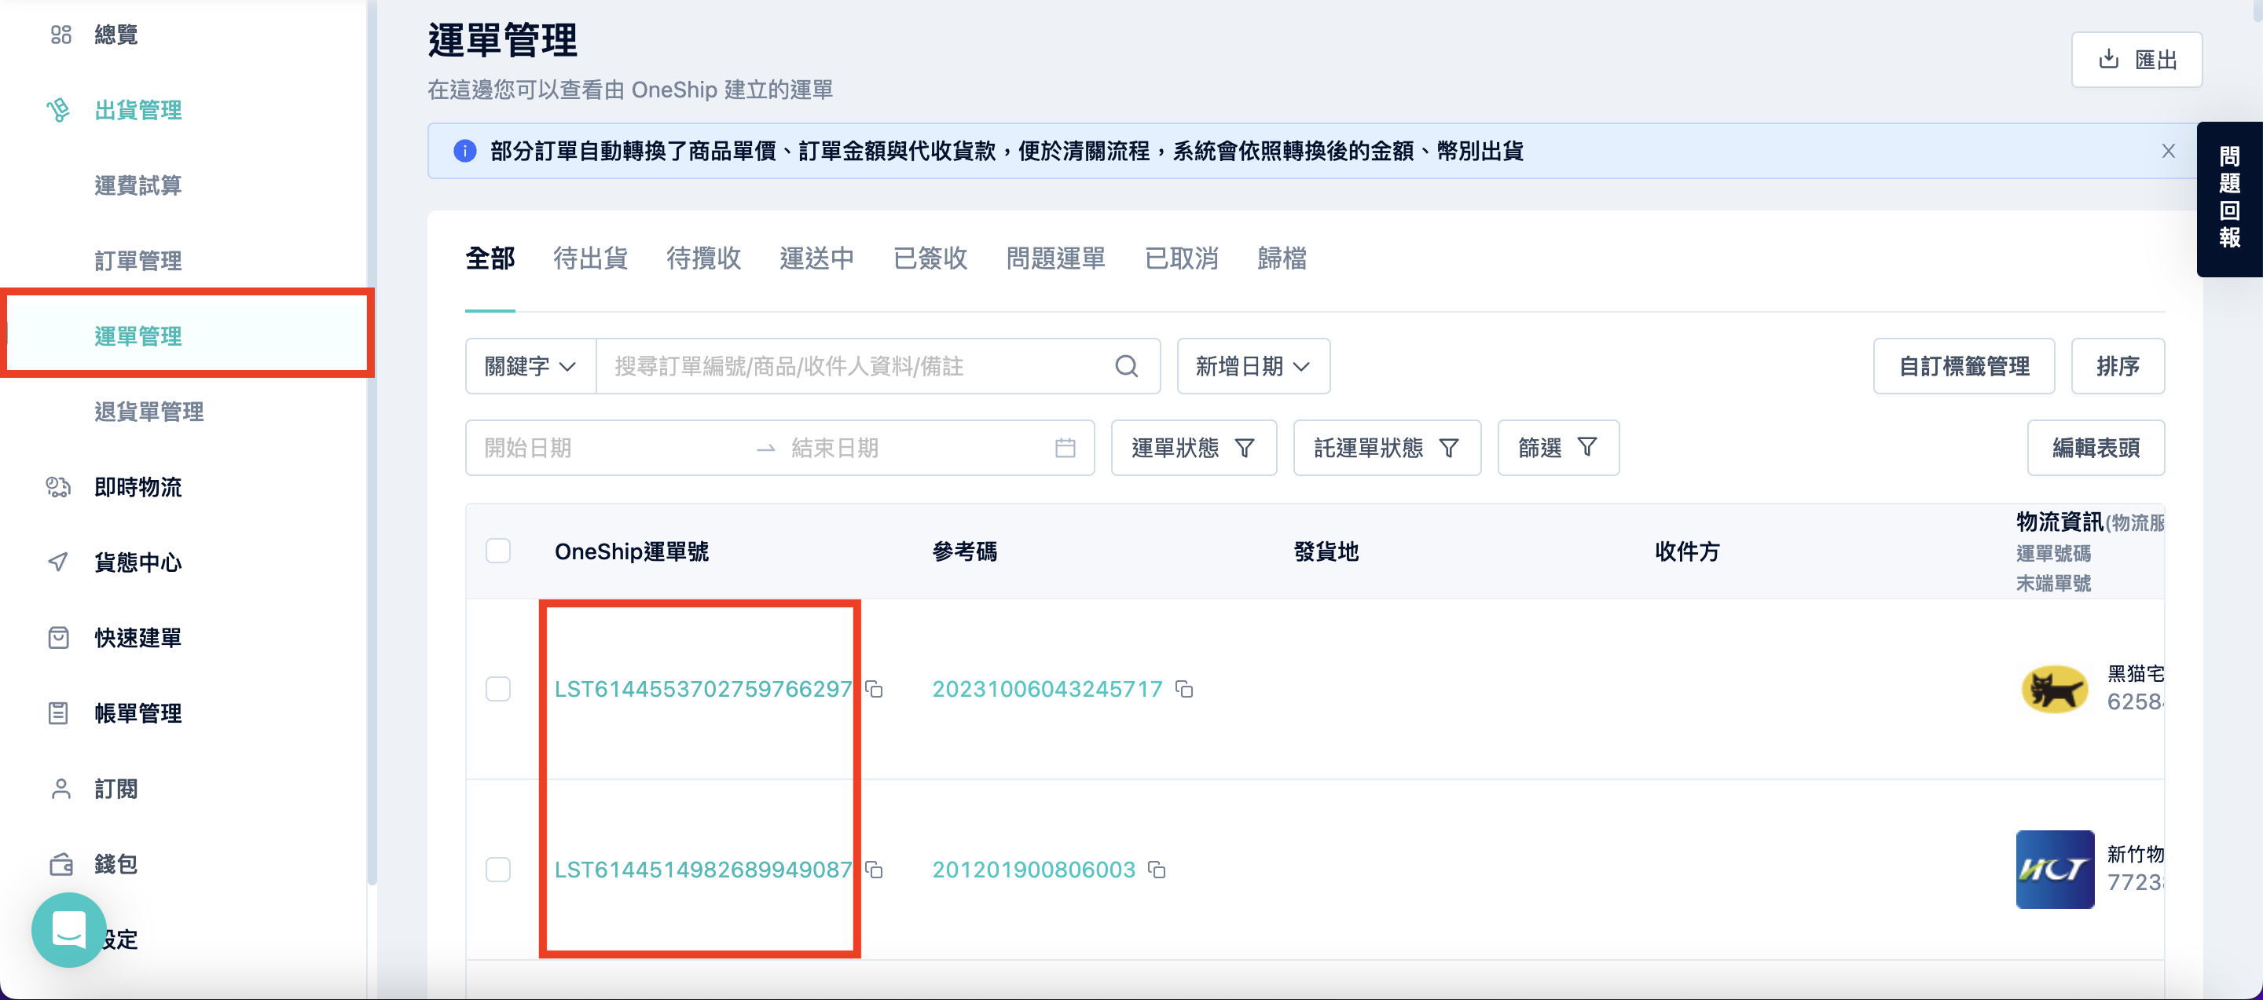Switch to the 問題運單 tab
Screen dimensions: 2263x1000
point(1056,258)
